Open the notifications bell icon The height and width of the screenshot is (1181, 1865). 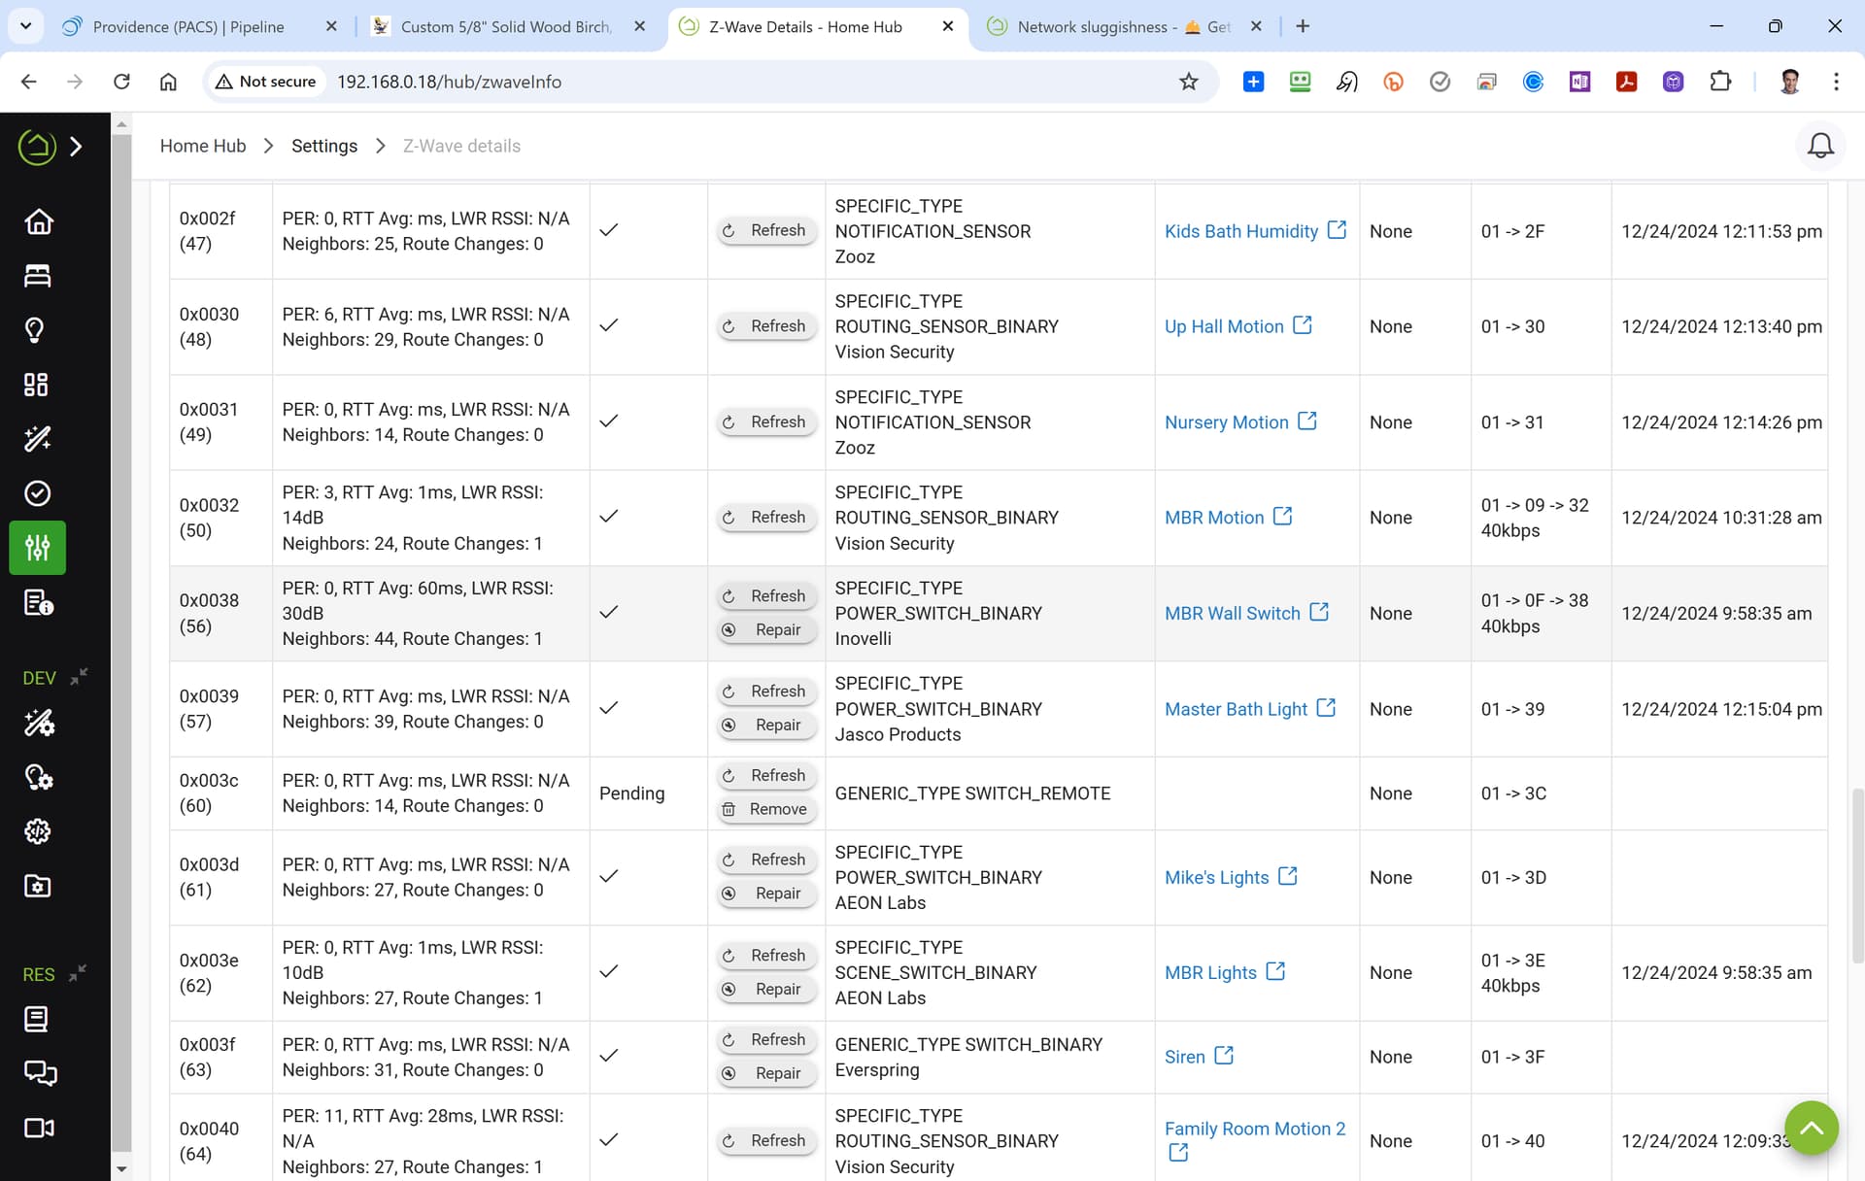[x=1820, y=146]
